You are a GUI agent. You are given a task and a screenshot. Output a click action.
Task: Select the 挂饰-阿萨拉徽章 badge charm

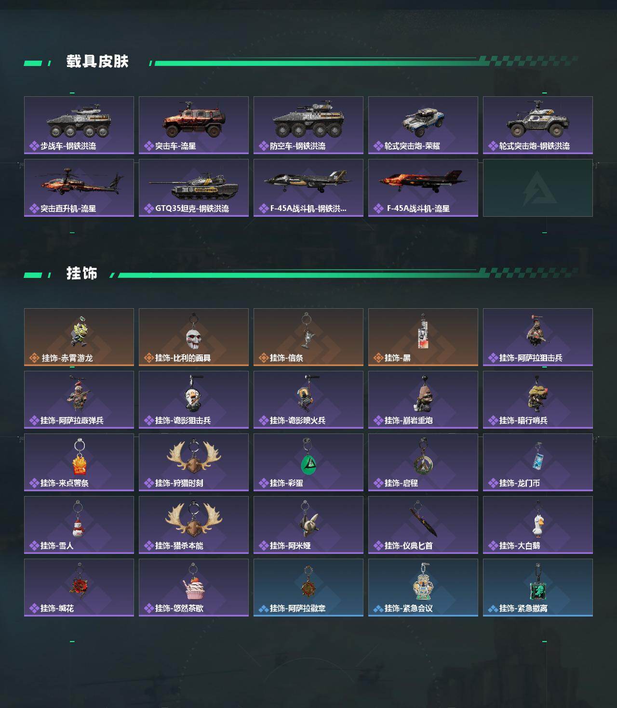pos(308,588)
